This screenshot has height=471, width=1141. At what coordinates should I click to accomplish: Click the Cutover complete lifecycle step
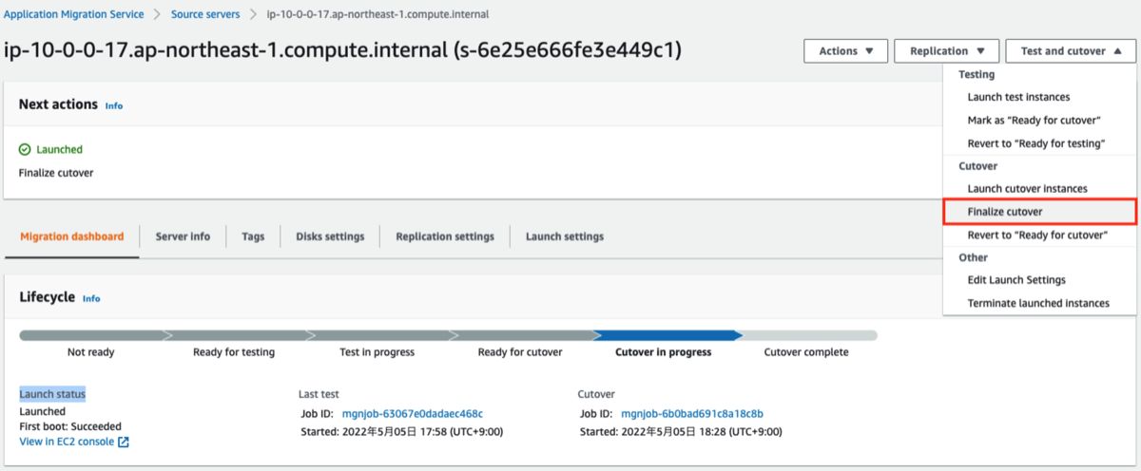pos(806,351)
